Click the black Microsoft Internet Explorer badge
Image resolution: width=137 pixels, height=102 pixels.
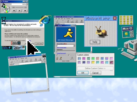coord(7,48)
